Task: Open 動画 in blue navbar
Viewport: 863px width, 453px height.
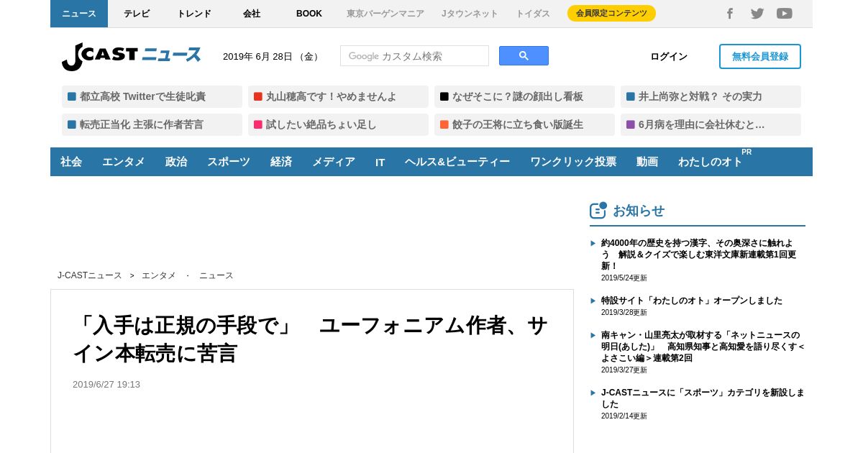Action: pos(647,162)
